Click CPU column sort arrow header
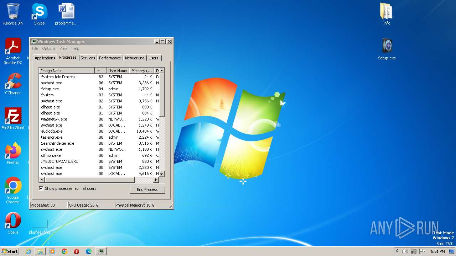The width and height of the screenshot is (456, 256). 100,71
